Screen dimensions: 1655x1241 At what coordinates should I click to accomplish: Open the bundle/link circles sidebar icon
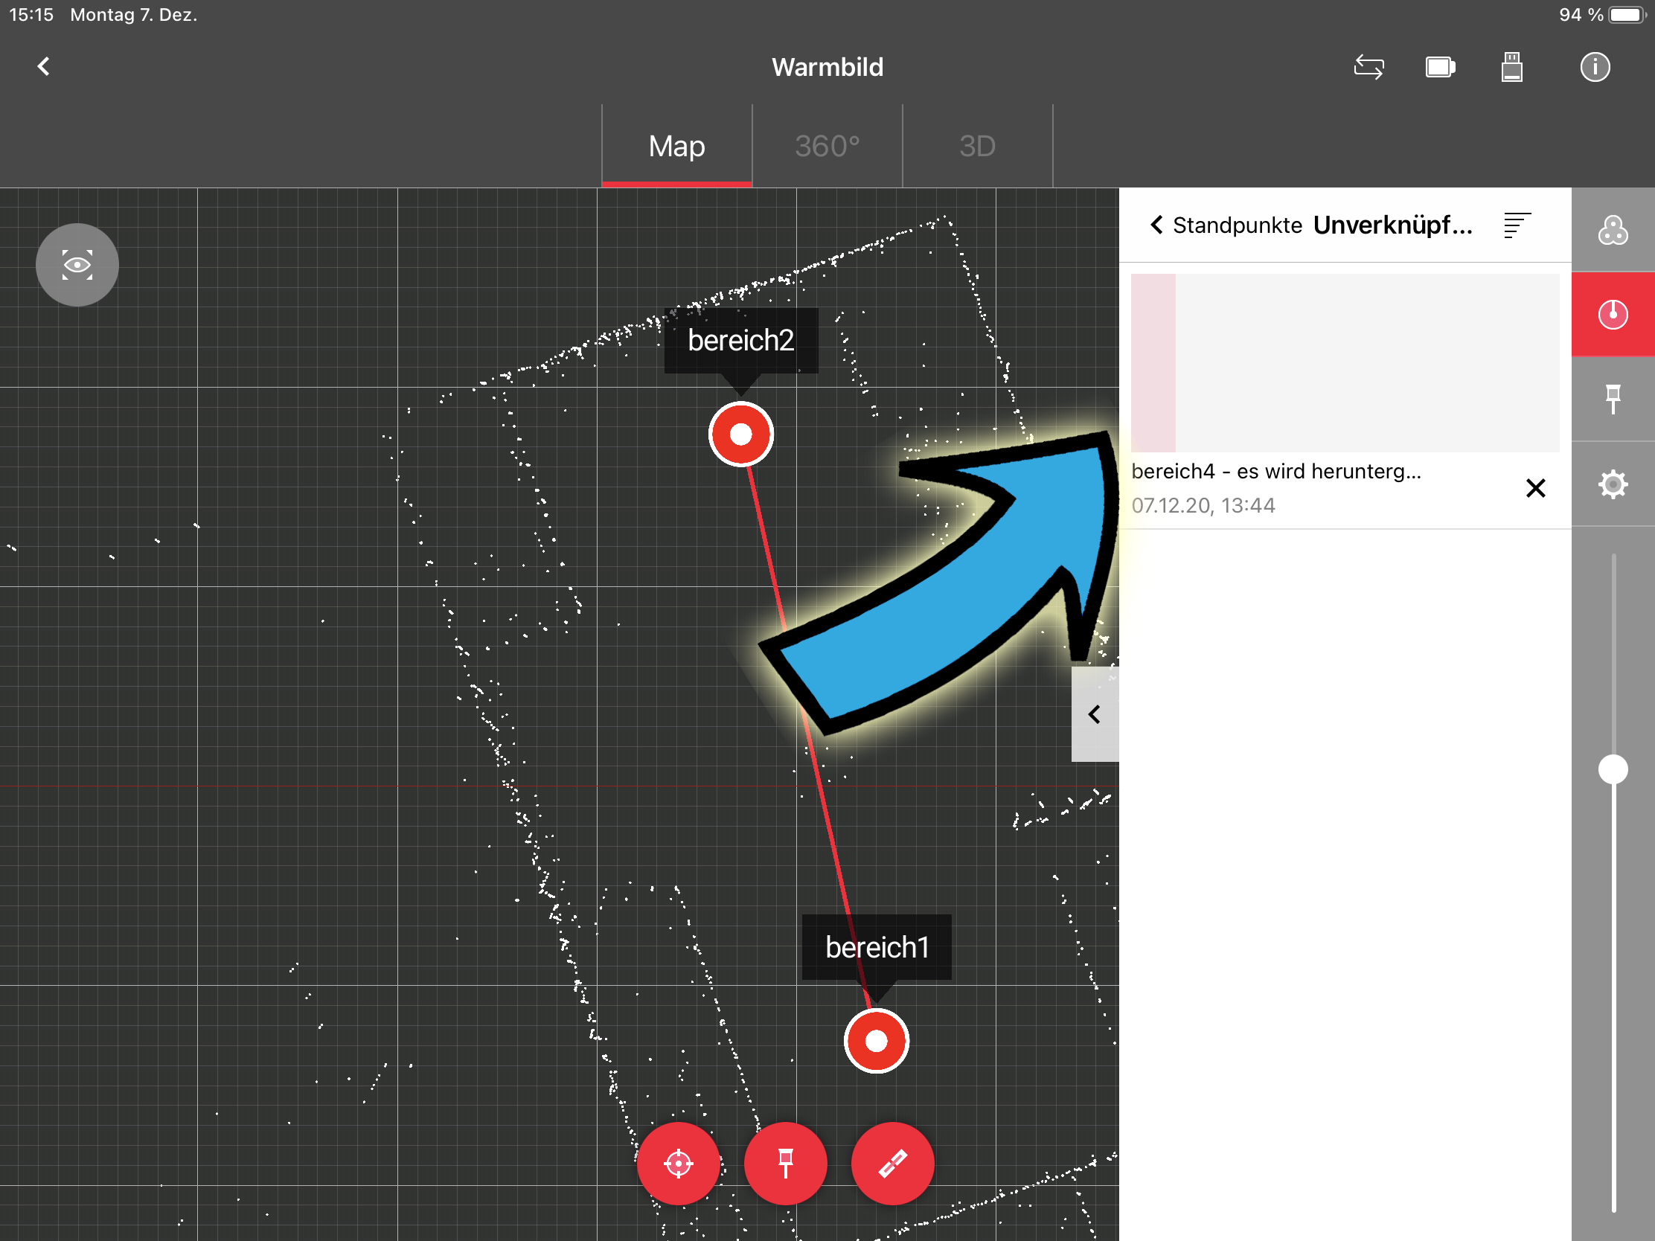[x=1613, y=231]
